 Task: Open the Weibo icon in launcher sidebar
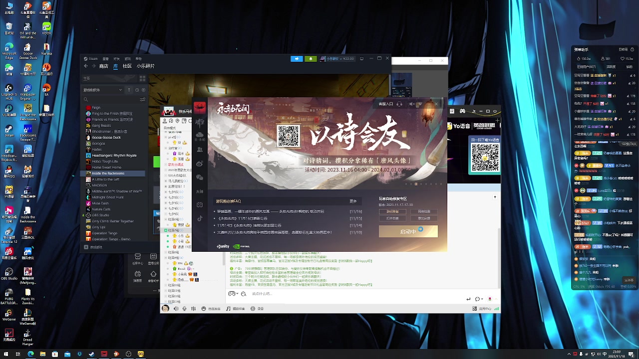pos(200,164)
